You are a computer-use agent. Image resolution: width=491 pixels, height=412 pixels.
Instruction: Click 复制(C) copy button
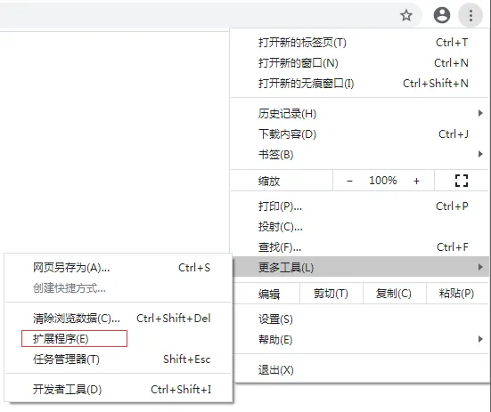394,294
